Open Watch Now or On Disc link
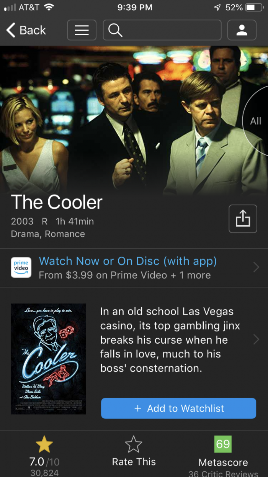 point(128,261)
